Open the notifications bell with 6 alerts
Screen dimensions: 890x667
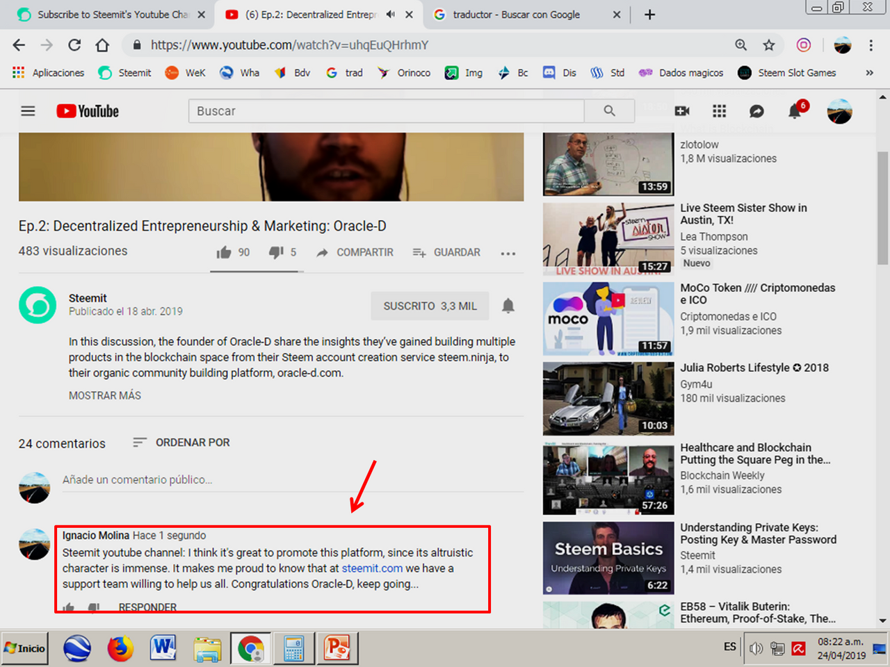(795, 111)
